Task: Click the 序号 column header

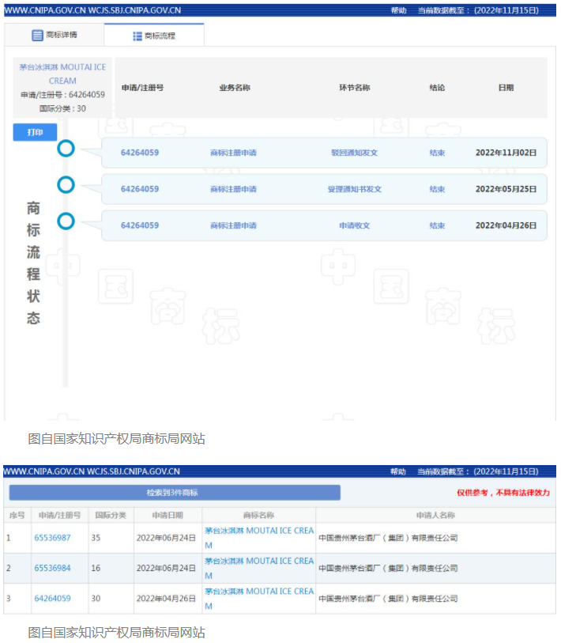Action: click(17, 515)
